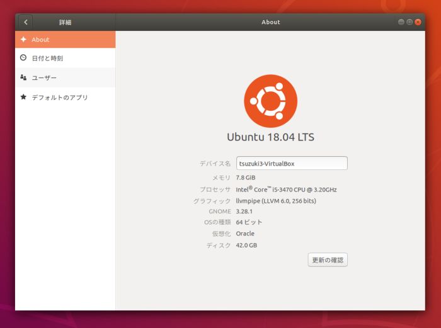Click the people icon for ユーザー
The width and height of the screenshot is (441, 328).
pos(23,77)
